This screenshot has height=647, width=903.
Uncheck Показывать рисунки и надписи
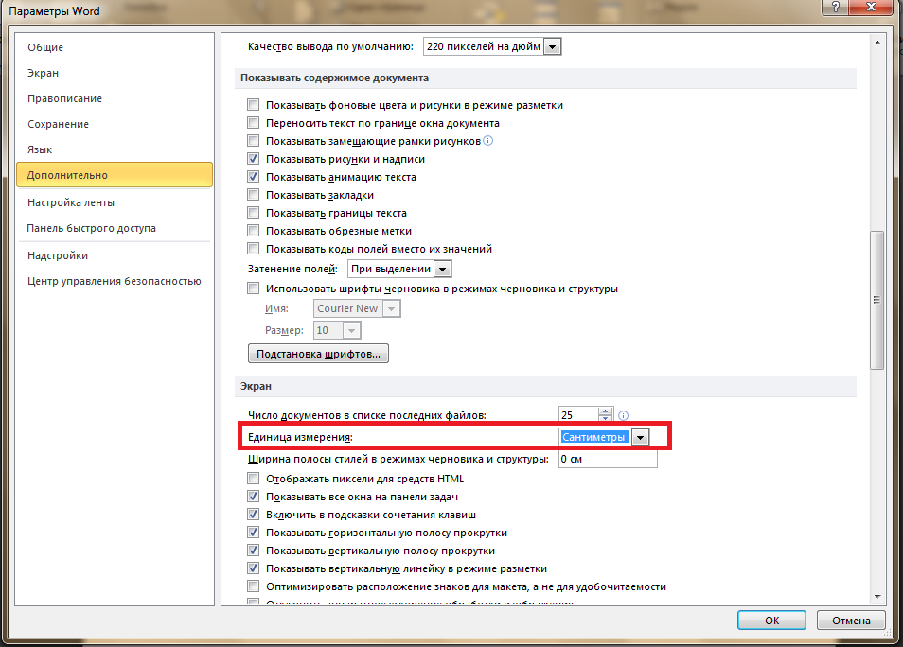coord(253,158)
